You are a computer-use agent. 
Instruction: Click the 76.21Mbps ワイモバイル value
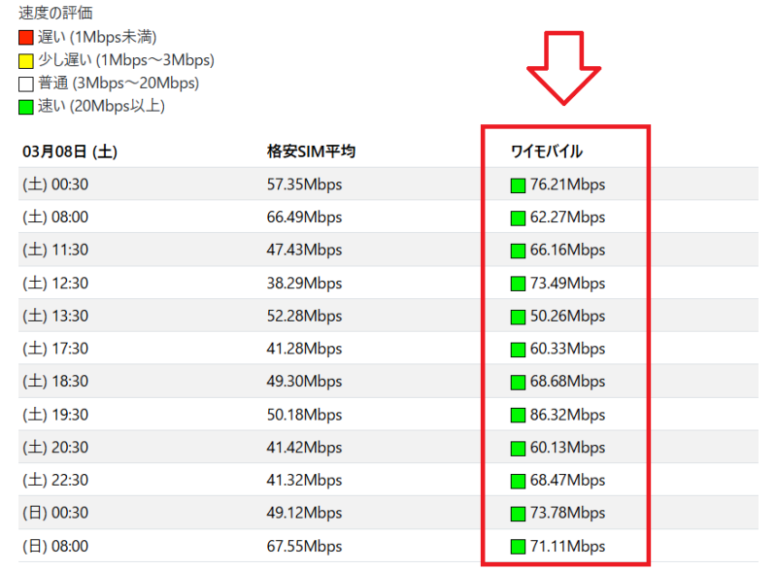[x=568, y=185]
